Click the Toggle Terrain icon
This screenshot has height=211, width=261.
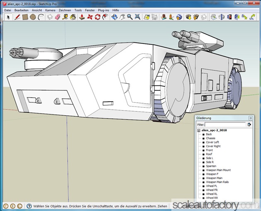(x=155, y=17)
